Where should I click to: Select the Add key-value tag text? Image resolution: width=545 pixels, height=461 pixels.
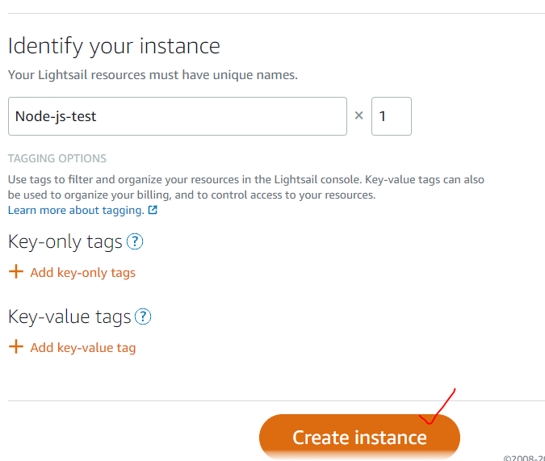pos(82,348)
